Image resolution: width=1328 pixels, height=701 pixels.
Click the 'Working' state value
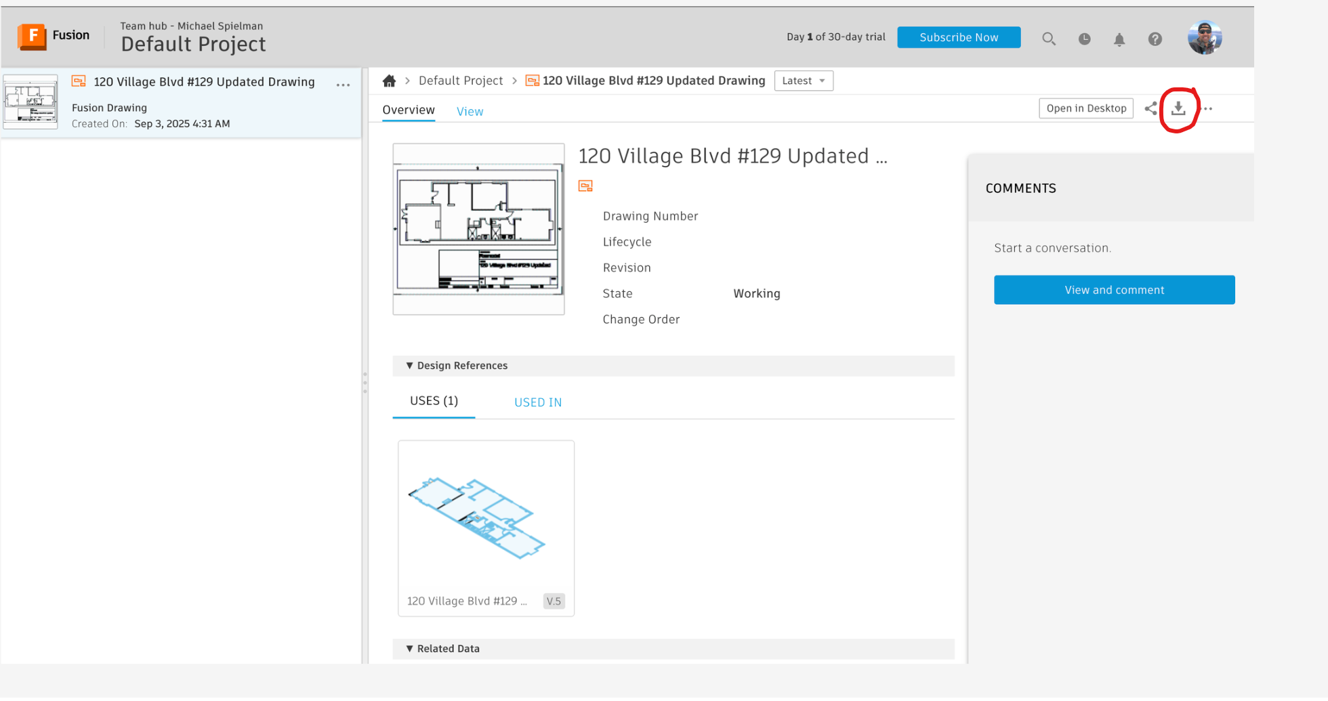(757, 294)
